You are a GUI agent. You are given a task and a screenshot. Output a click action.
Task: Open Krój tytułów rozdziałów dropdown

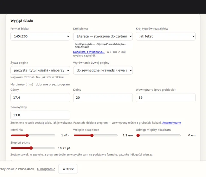[166, 36]
